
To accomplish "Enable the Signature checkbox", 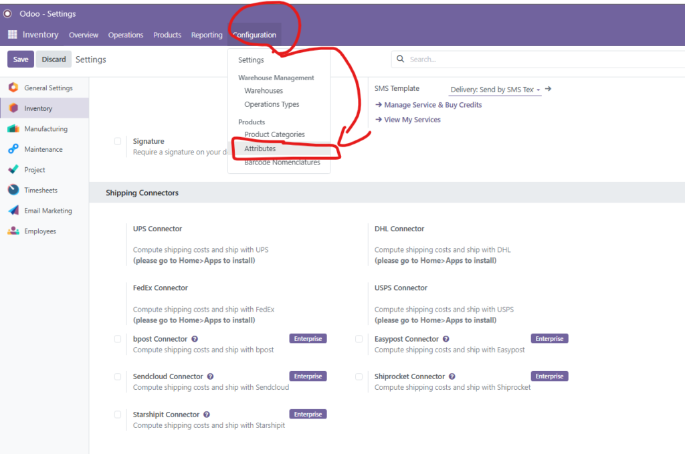I will click(118, 141).
